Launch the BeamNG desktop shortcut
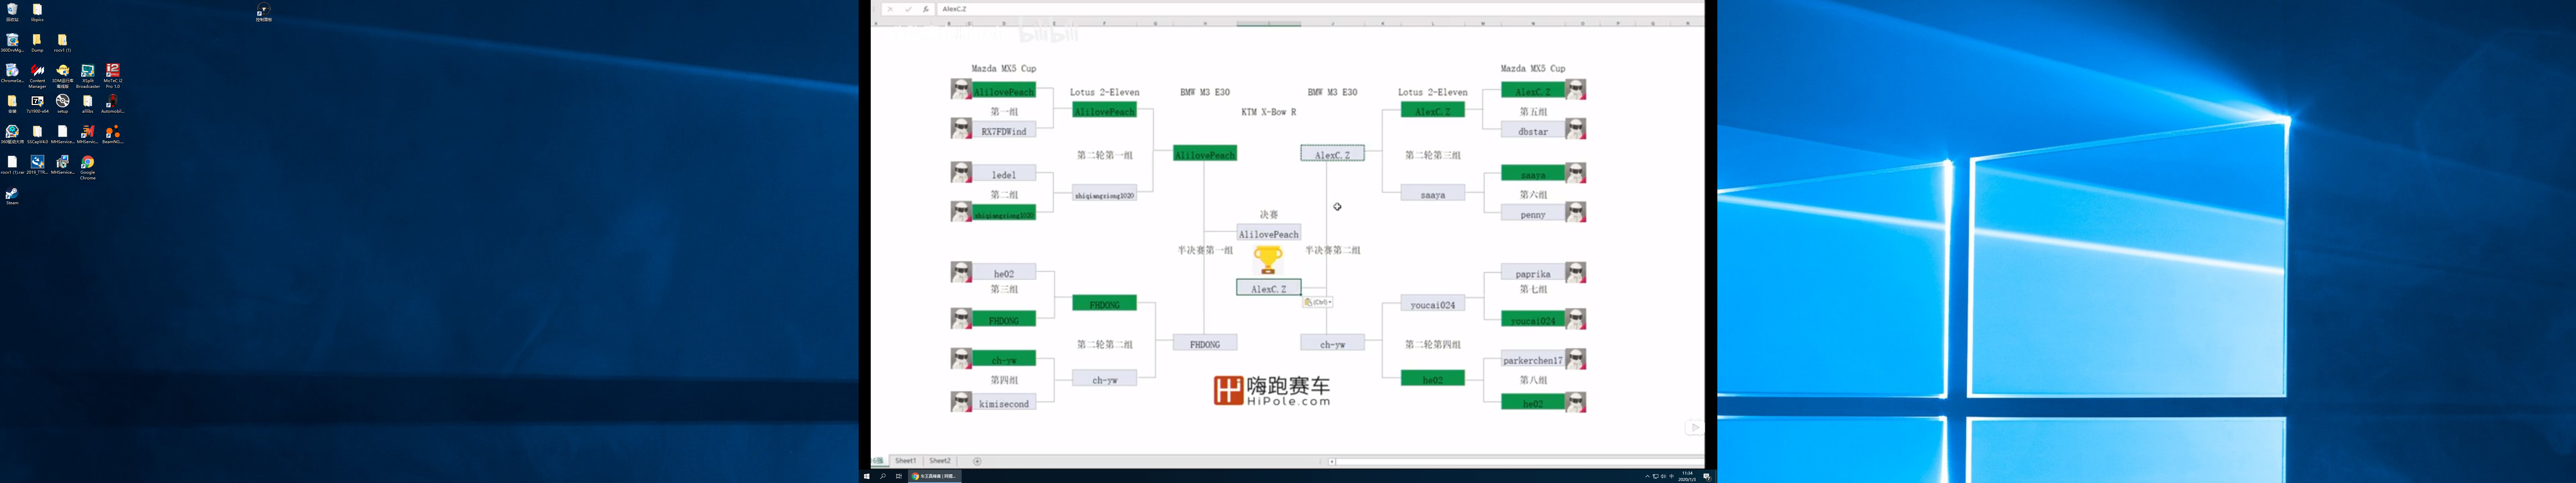Viewport: 2576px width, 483px height. tap(113, 134)
